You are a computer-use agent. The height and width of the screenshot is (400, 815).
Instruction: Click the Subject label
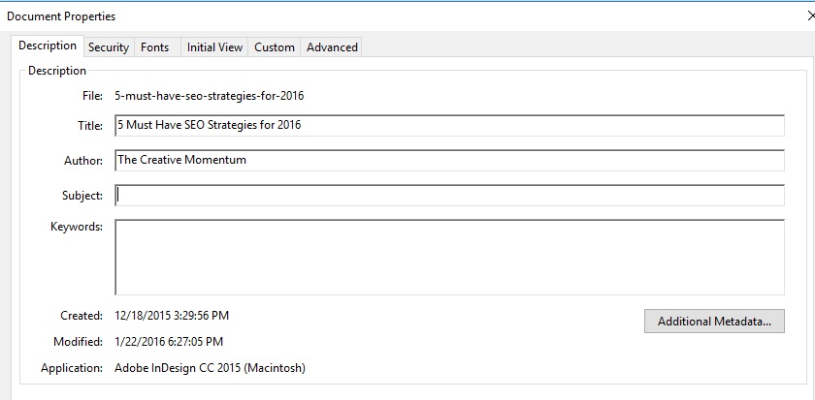(x=82, y=196)
